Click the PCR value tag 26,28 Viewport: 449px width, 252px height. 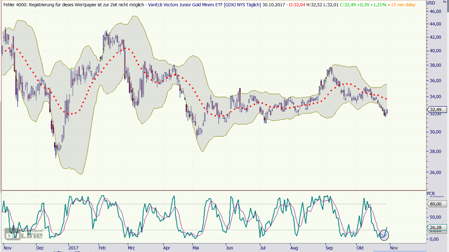click(437, 227)
